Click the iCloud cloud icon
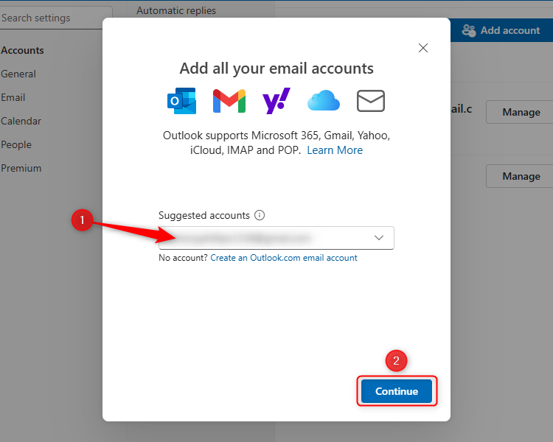This screenshot has height=442, width=553. (324, 100)
